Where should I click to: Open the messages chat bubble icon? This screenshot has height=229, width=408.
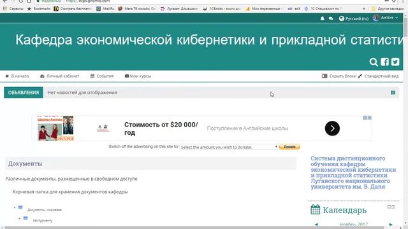[x=331, y=18]
